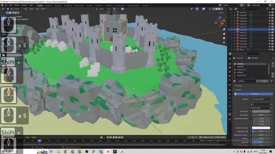Expand the Preview panel
Viewport: 275px width, 154px height.
pyautogui.click(x=238, y=86)
